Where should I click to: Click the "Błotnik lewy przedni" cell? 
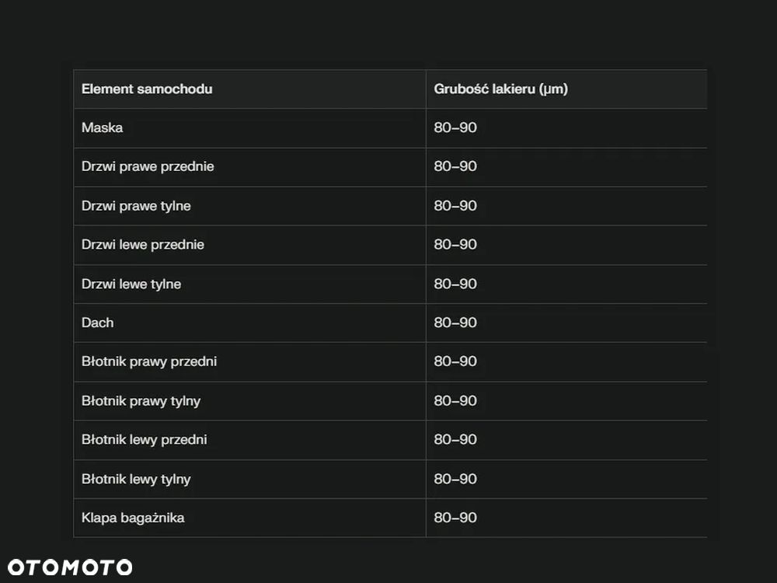click(145, 440)
